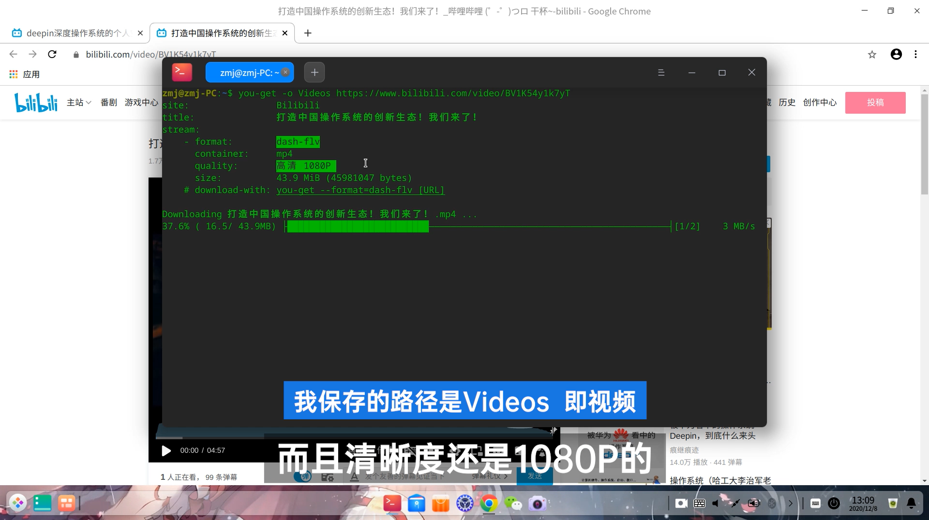
Task: Open the 番剧 nav link
Action: point(109,103)
